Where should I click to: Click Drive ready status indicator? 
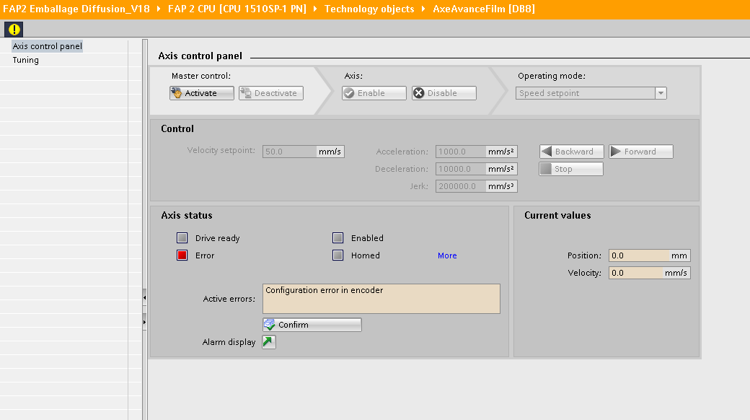click(182, 238)
